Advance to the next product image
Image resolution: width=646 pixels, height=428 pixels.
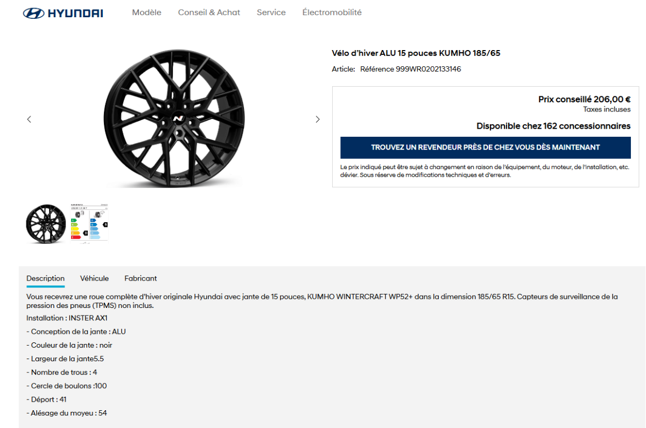click(318, 120)
